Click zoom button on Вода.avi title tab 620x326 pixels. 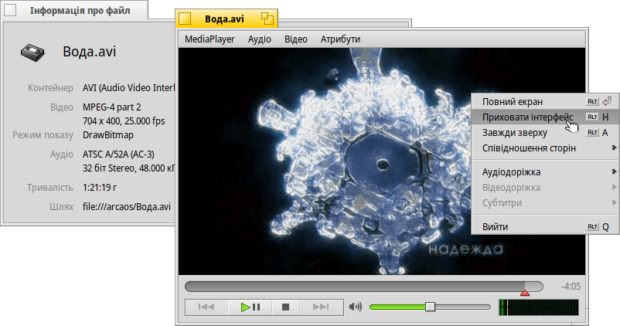pos(267,19)
